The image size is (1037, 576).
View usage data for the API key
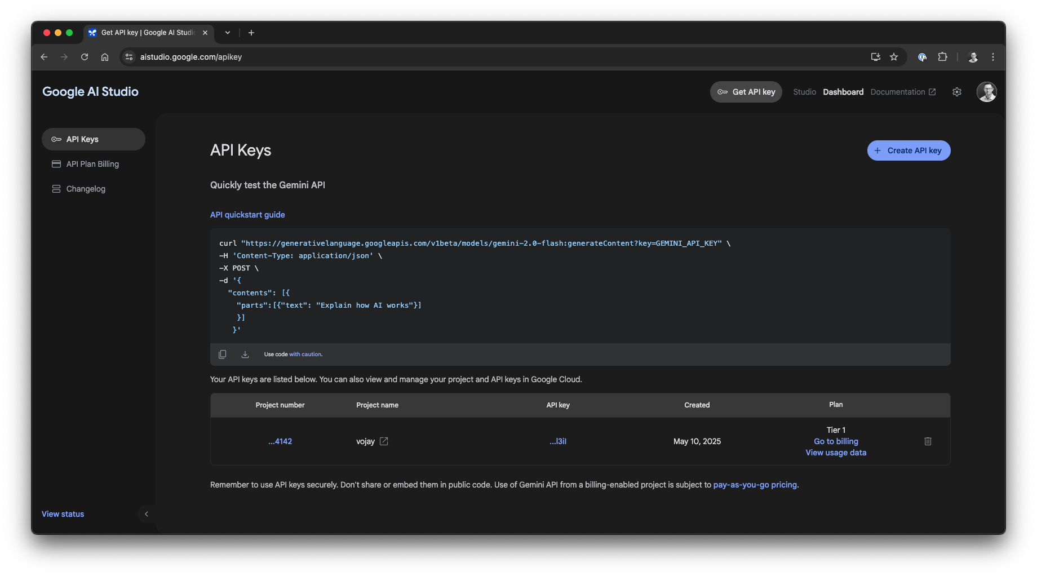836,453
